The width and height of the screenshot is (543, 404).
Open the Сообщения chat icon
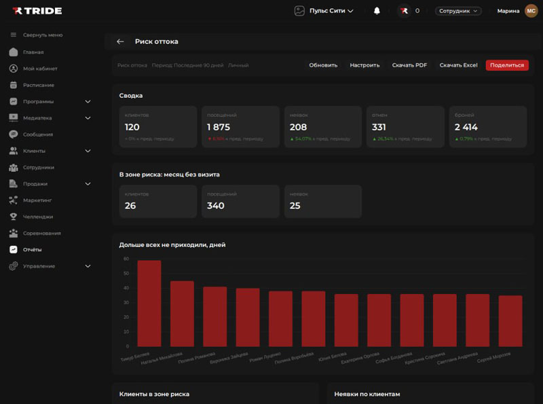pos(14,134)
